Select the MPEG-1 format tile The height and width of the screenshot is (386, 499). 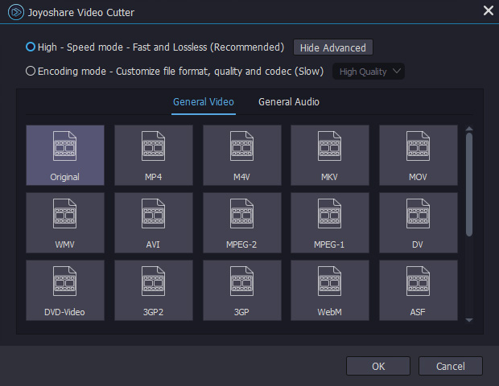[x=330, y=223]
